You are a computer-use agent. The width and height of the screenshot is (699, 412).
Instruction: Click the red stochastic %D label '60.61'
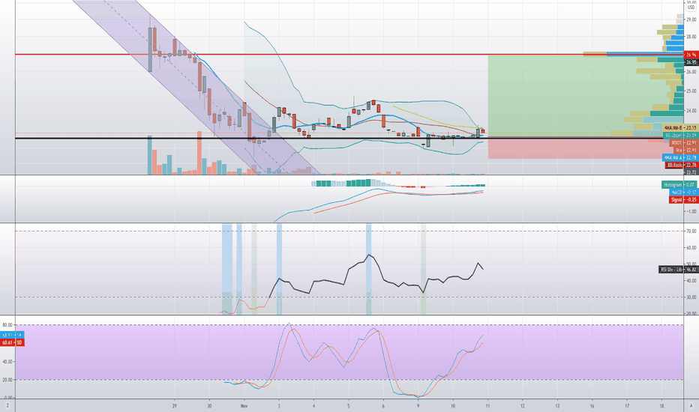click(x=12, y=342)
